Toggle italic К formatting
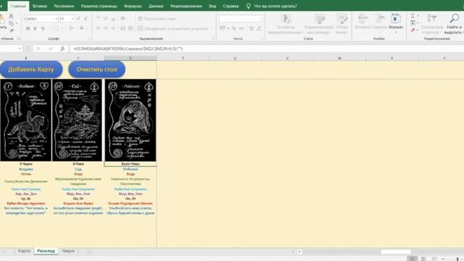The height and width of the screenshot is (261, 464). (36, 28)
